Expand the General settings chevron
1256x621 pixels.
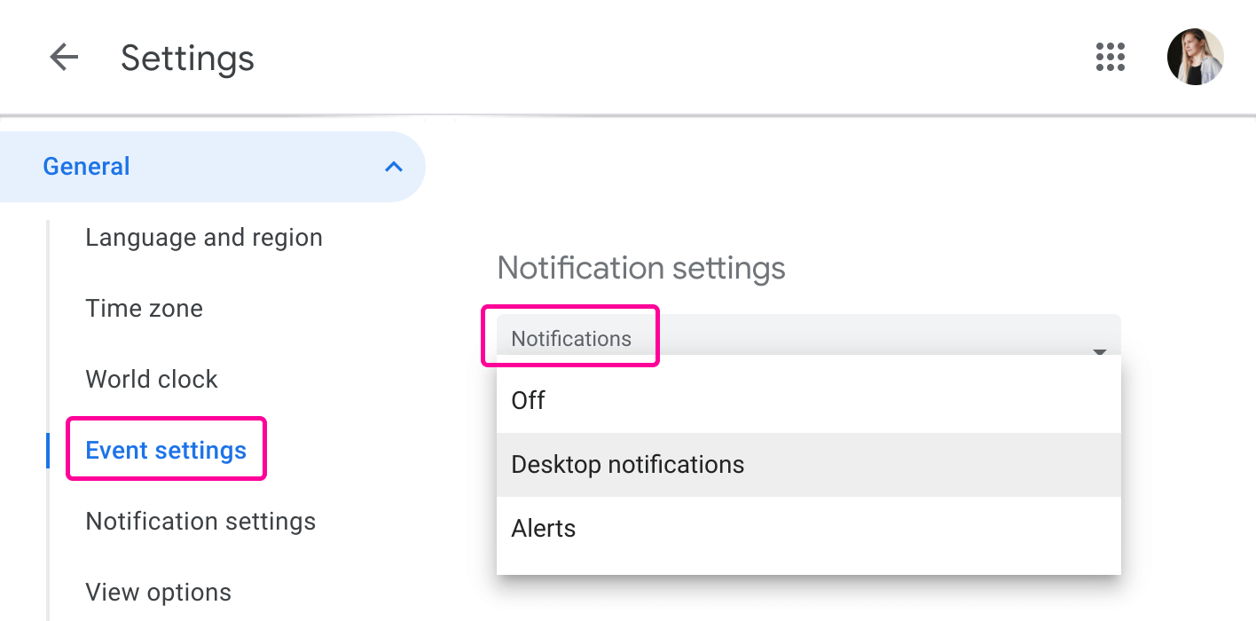coord(393,166)
